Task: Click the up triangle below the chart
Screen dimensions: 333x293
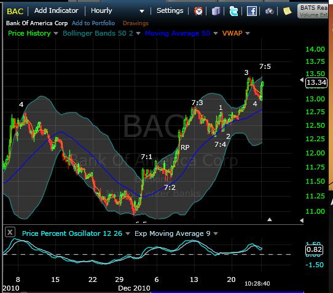Action: click(270, 219)
